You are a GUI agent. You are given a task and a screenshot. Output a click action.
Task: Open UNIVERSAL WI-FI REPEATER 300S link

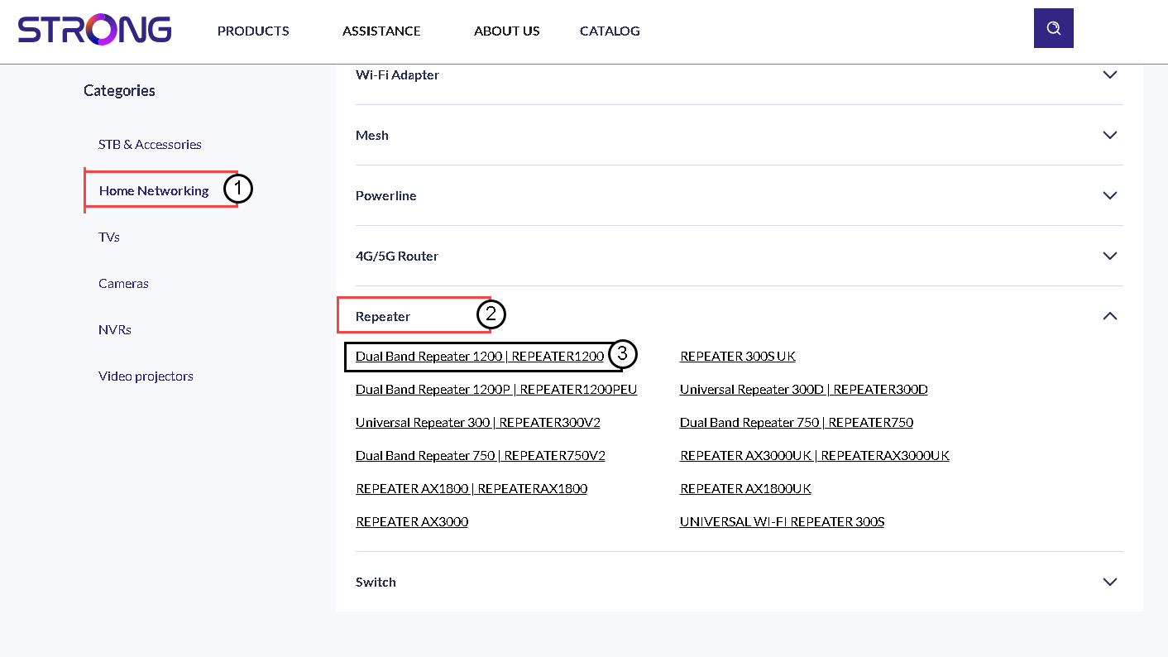coord(783,521)
